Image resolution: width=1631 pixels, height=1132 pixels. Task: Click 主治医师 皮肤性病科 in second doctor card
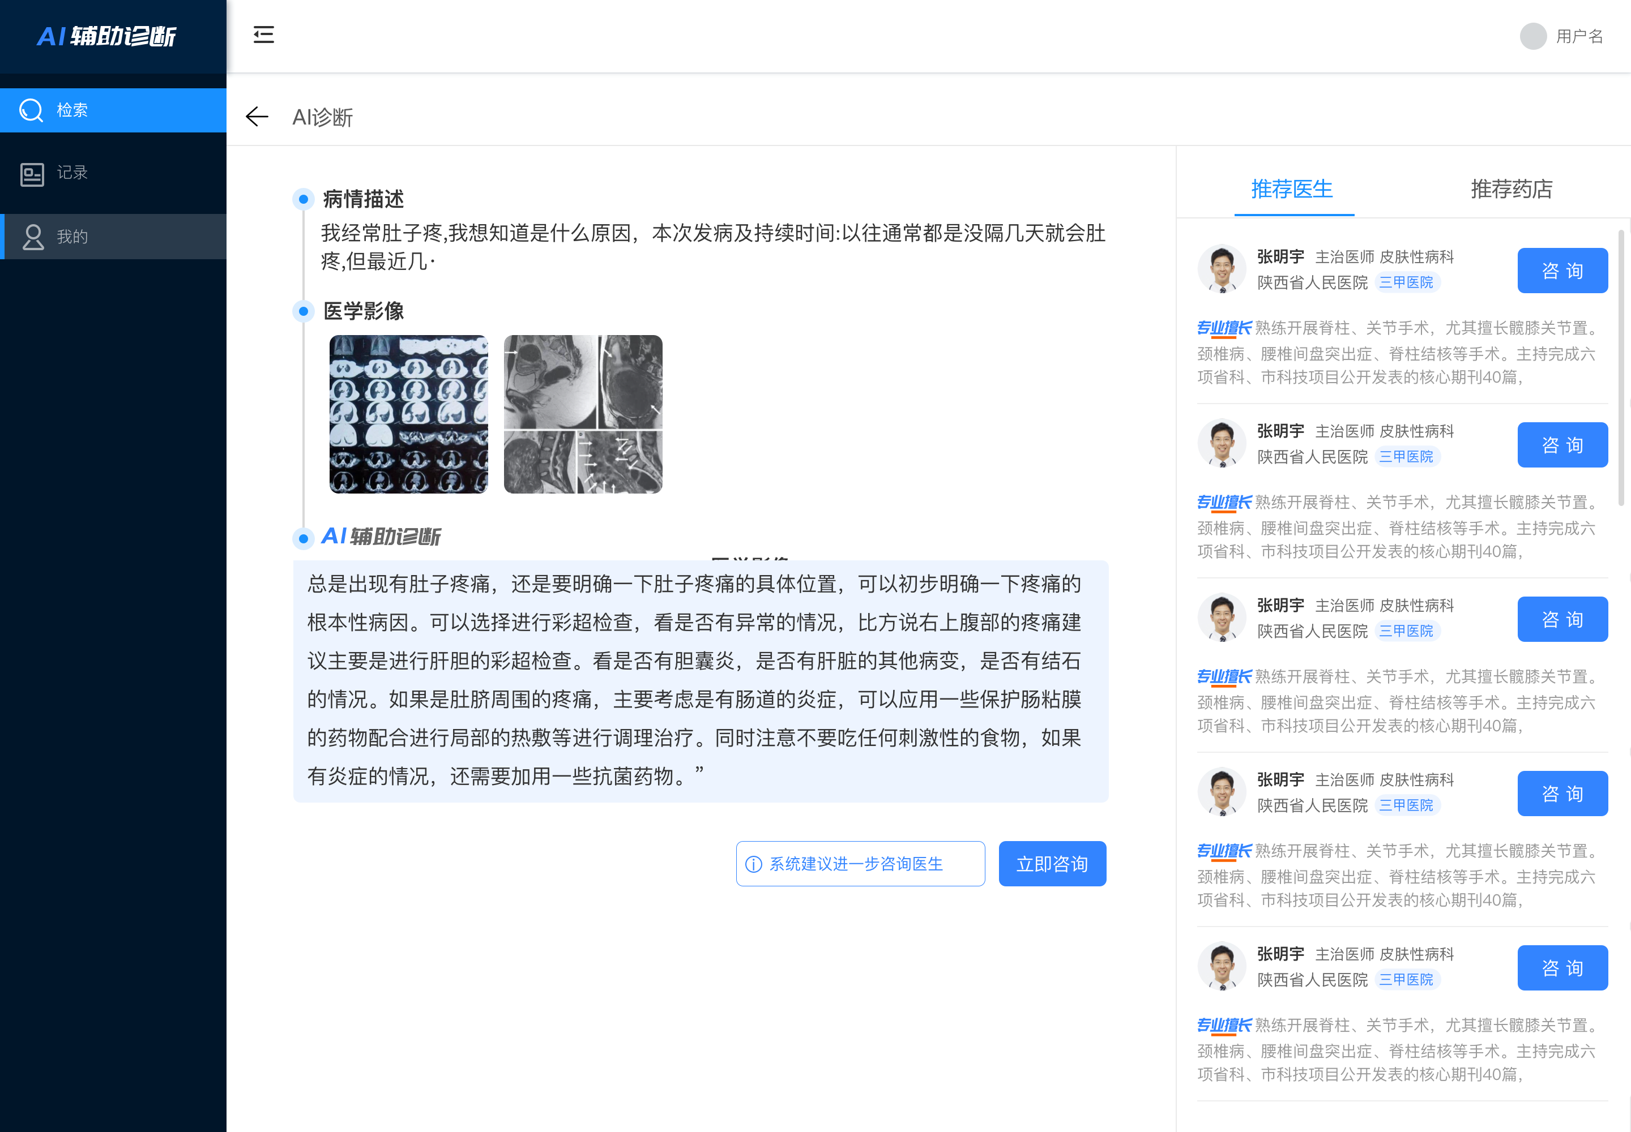pos(1385,431)
